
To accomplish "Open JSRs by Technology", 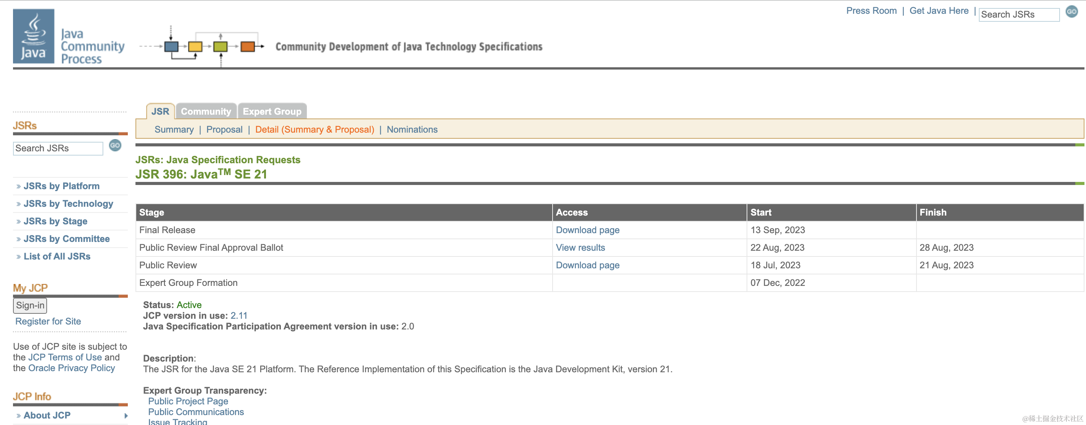I will coord(68,203).
